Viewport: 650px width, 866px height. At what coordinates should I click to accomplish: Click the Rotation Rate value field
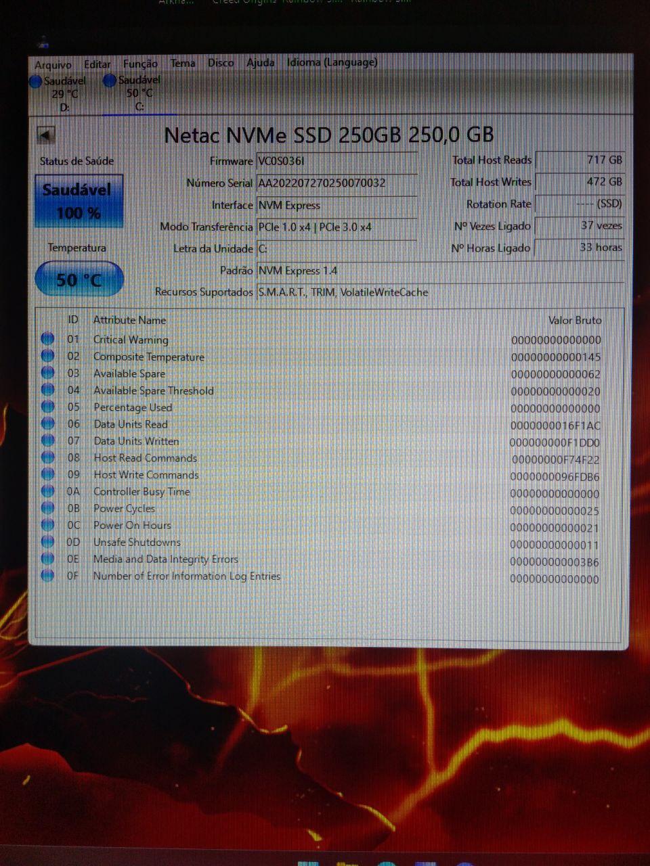click(580, 204)
